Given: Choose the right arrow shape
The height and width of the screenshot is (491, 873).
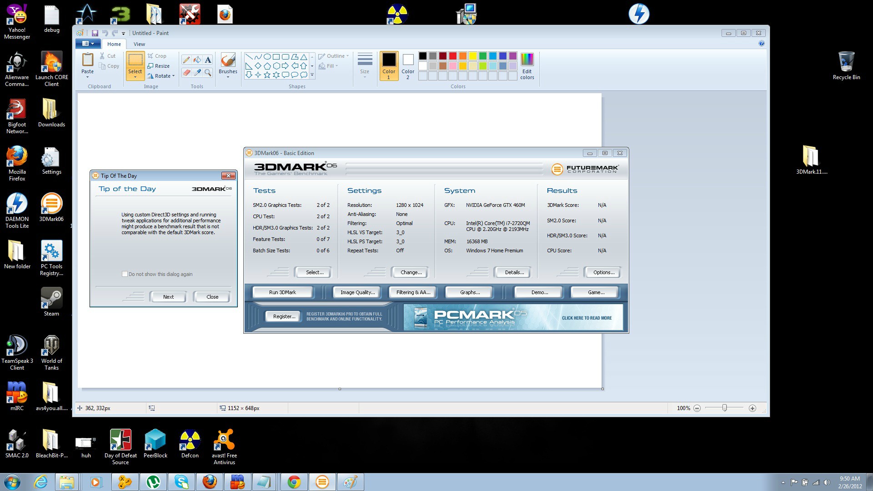Looking at the screenshot, I should (285, 66).
